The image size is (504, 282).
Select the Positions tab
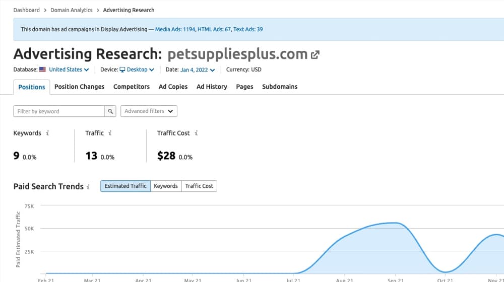[31, 87]
